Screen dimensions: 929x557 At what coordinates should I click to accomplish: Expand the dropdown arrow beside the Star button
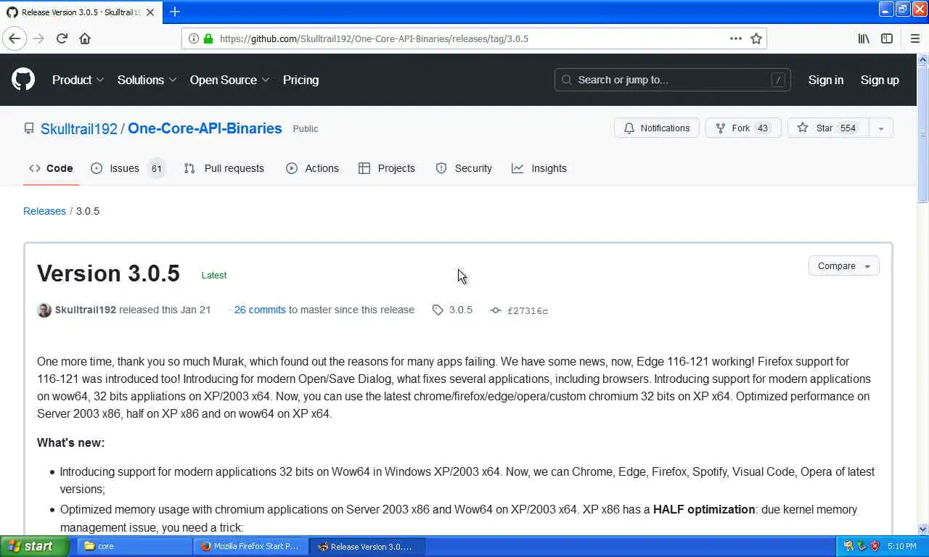pyautogui.click(x=880, y=128)
